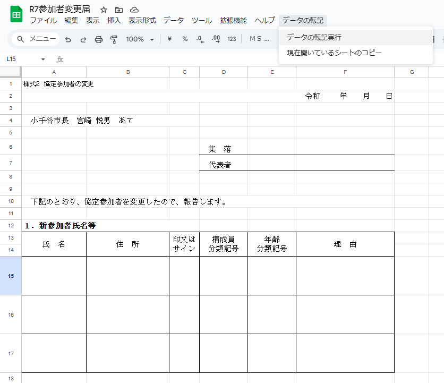Select column E header
Screen dimensions: 444x383
[x=272, y=72]
